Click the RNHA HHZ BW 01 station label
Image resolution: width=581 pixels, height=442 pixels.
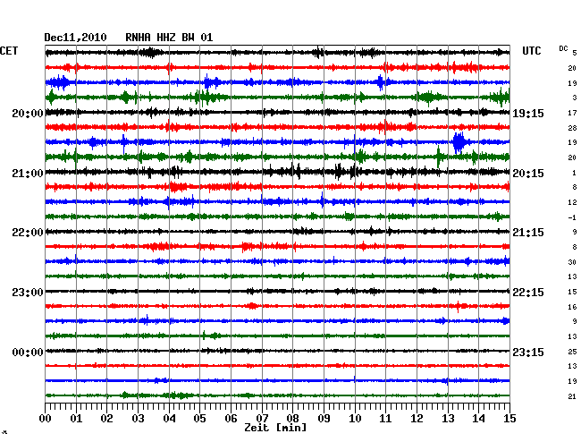coord(169,38)
